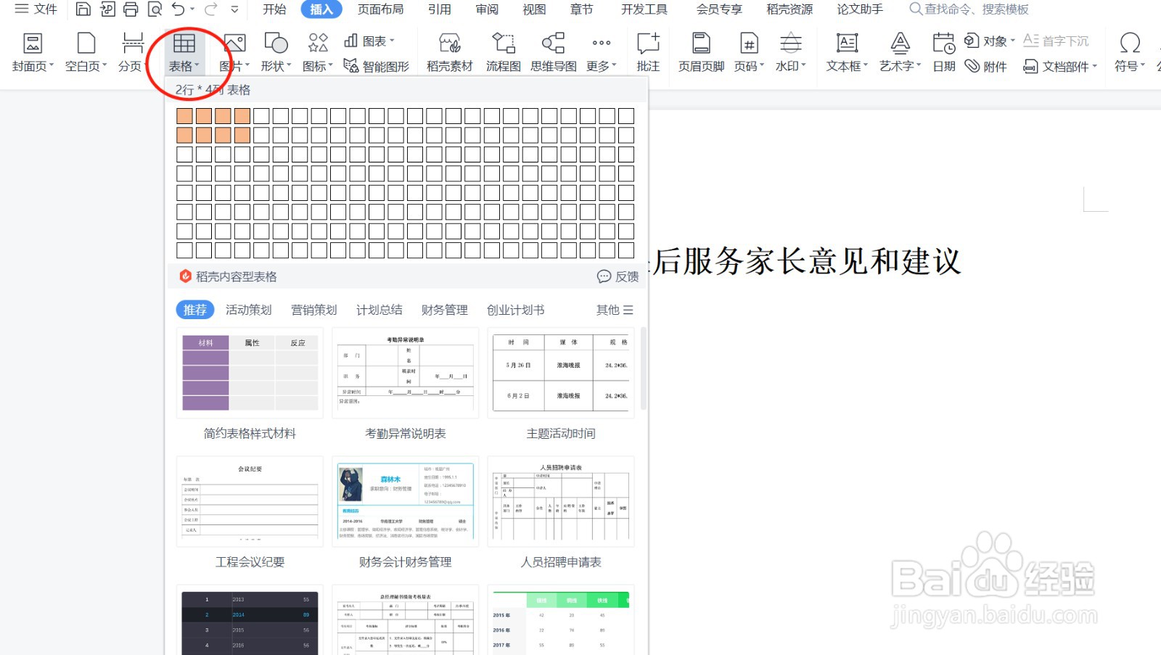Open the 水印 (Watermark) tool
Viewport: 1161px width, 655px height.
pos(789,51)
